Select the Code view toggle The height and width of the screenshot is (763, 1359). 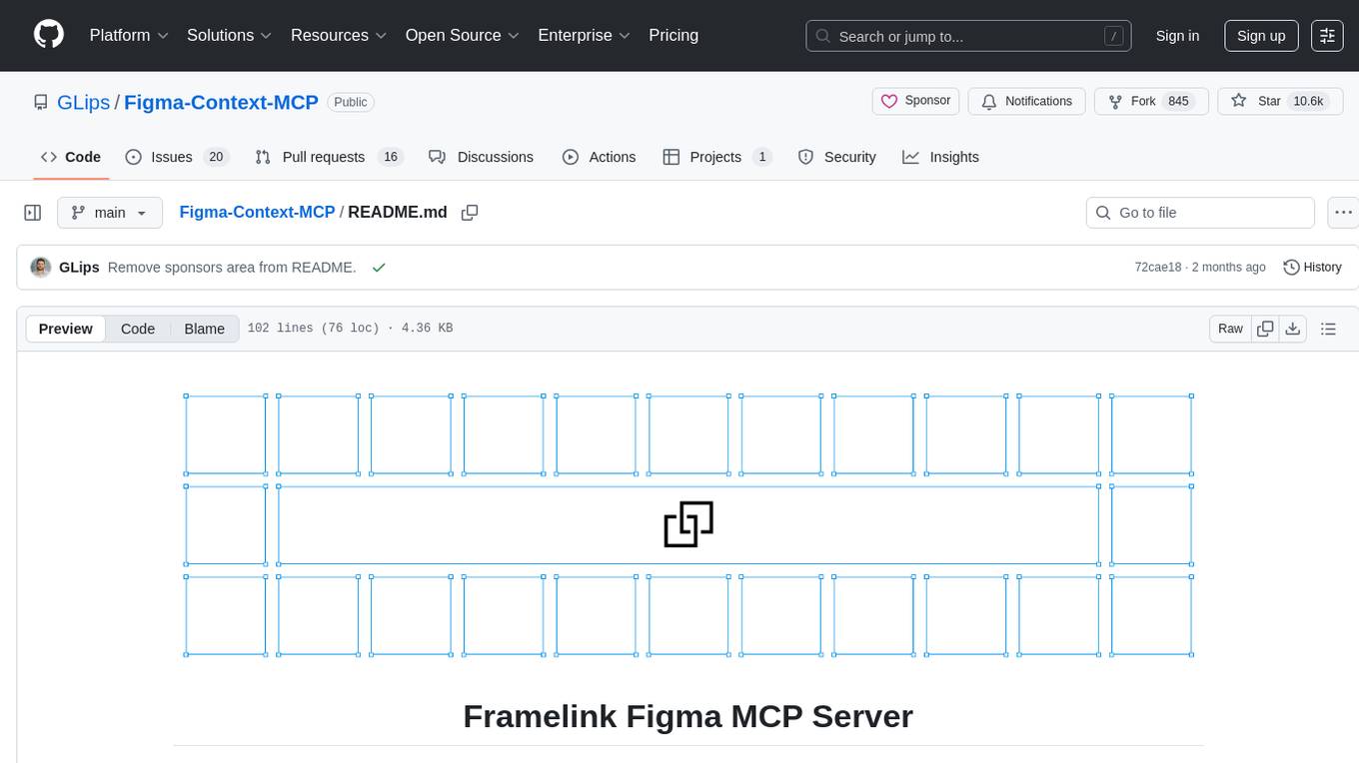tap(138, 329)
